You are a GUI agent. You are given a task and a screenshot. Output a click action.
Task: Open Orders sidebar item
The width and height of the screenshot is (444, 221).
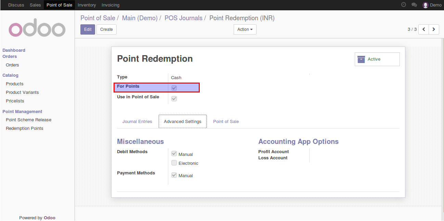pos(12,65)
